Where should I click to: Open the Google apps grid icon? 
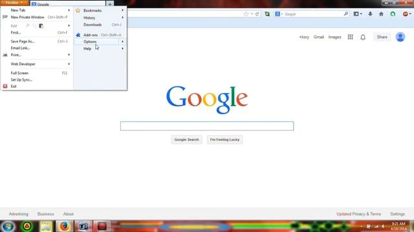point(351,37)
